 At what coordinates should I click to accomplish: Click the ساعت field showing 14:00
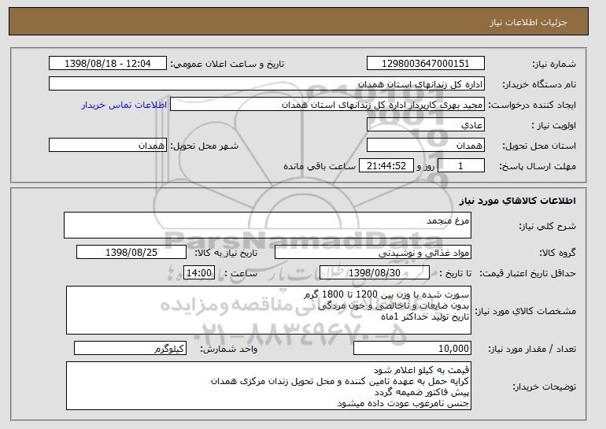(x=199, y=273)
